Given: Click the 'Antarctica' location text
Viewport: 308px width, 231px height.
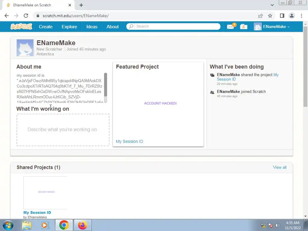Looking at the screenshot, I should [x=45, y=54].
